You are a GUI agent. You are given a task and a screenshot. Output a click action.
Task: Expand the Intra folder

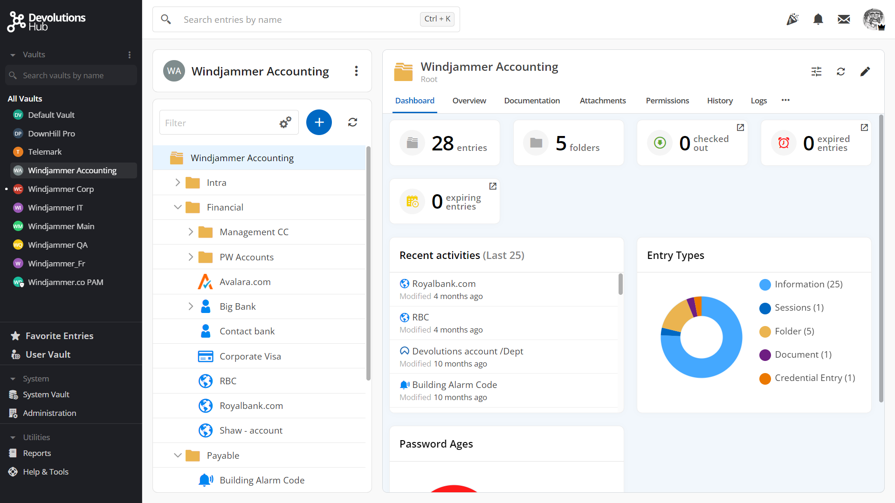tap(178, 183)
